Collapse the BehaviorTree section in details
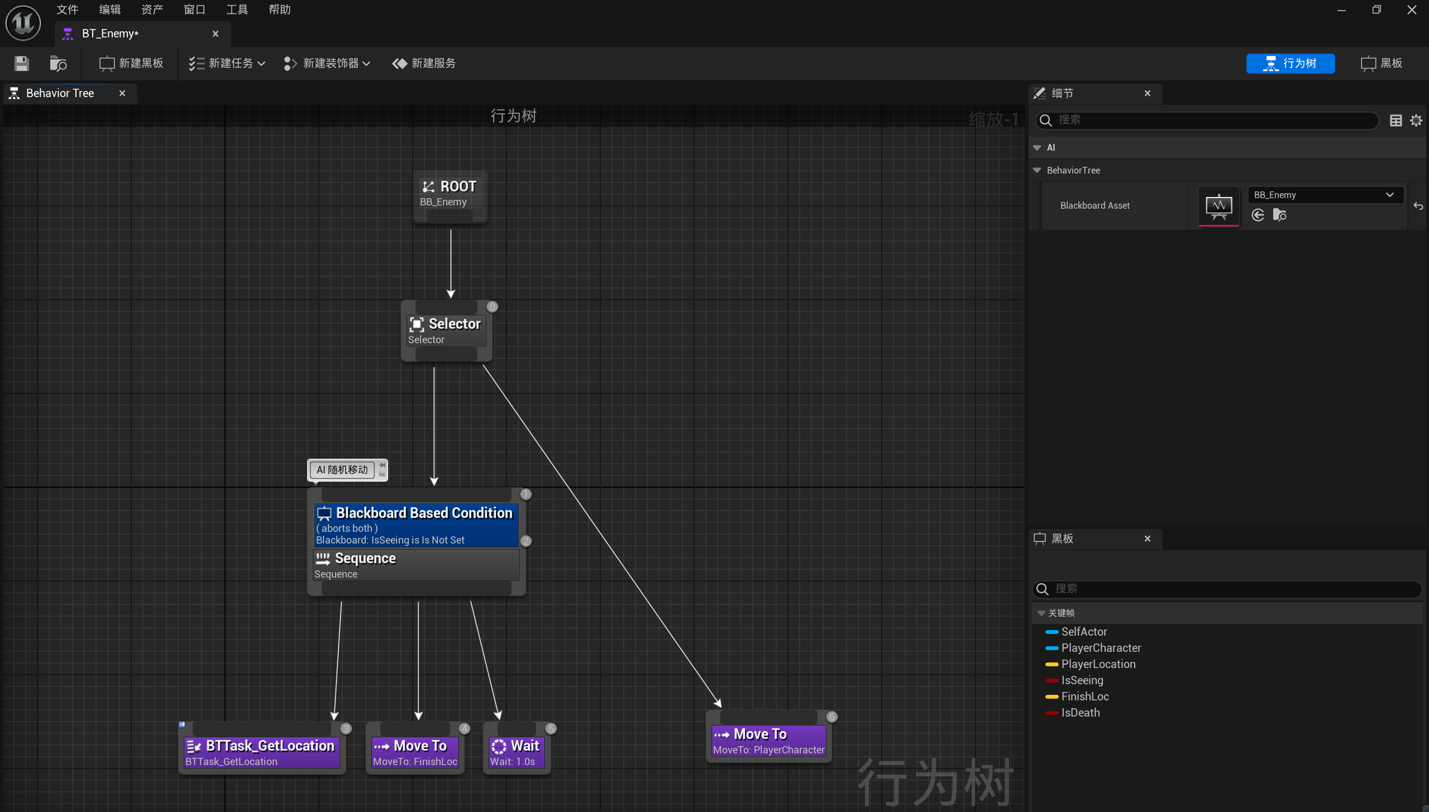This screenshot has height=812, width=1429. pos(1037,170)
